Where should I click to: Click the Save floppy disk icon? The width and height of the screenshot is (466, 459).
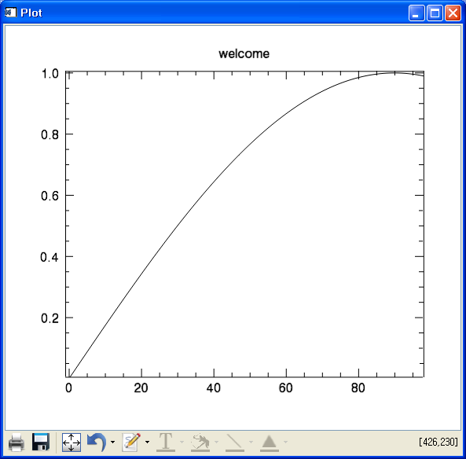(41, 442)
